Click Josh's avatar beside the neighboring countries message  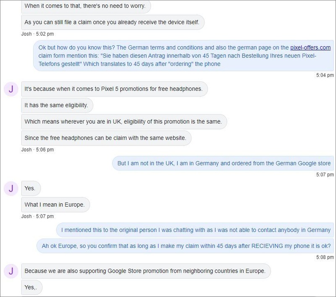click(11, 271)
